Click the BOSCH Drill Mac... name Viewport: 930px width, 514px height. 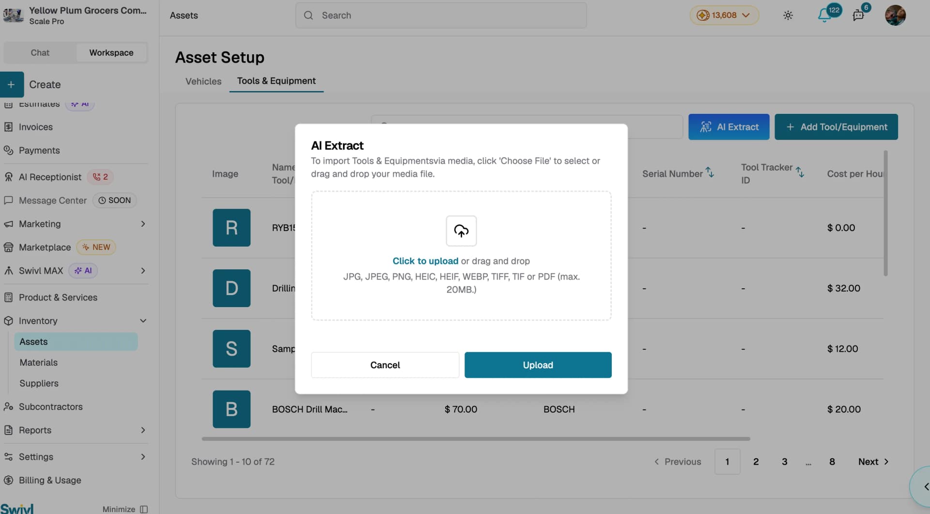(x=310, y=409)
